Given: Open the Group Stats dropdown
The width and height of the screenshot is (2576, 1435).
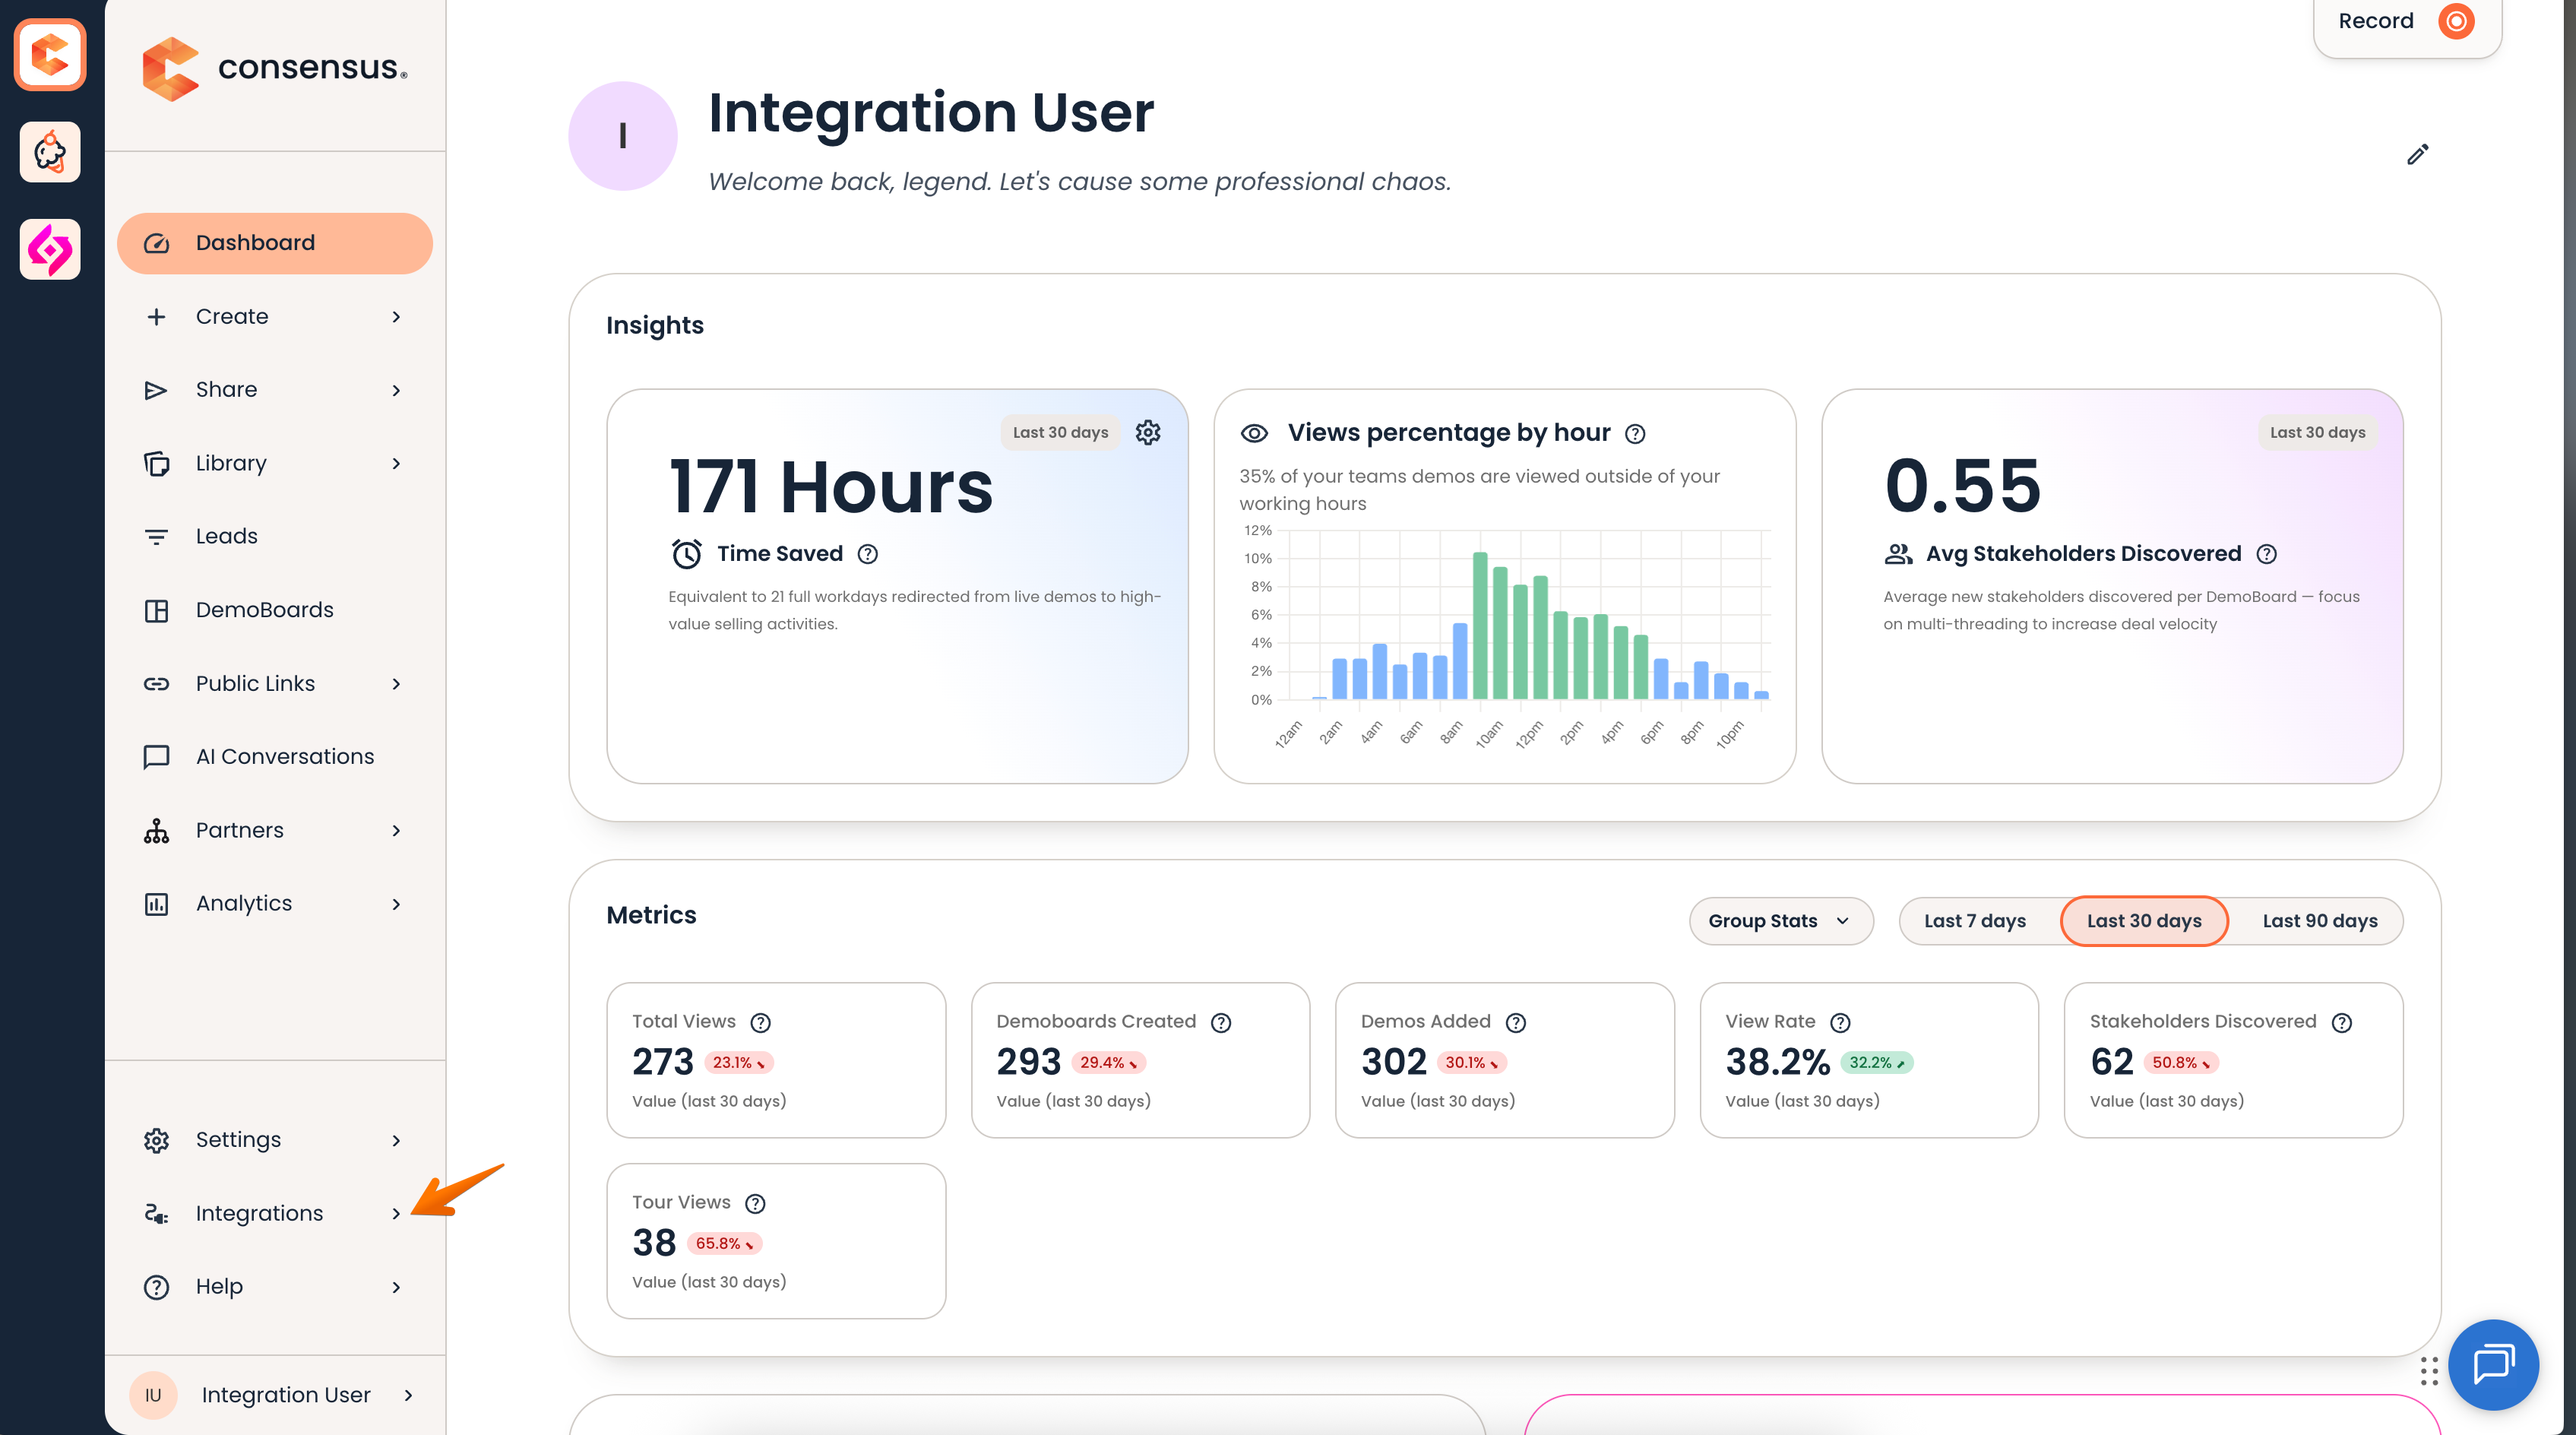Looking at the screenshot, I should pos(1781,921).
